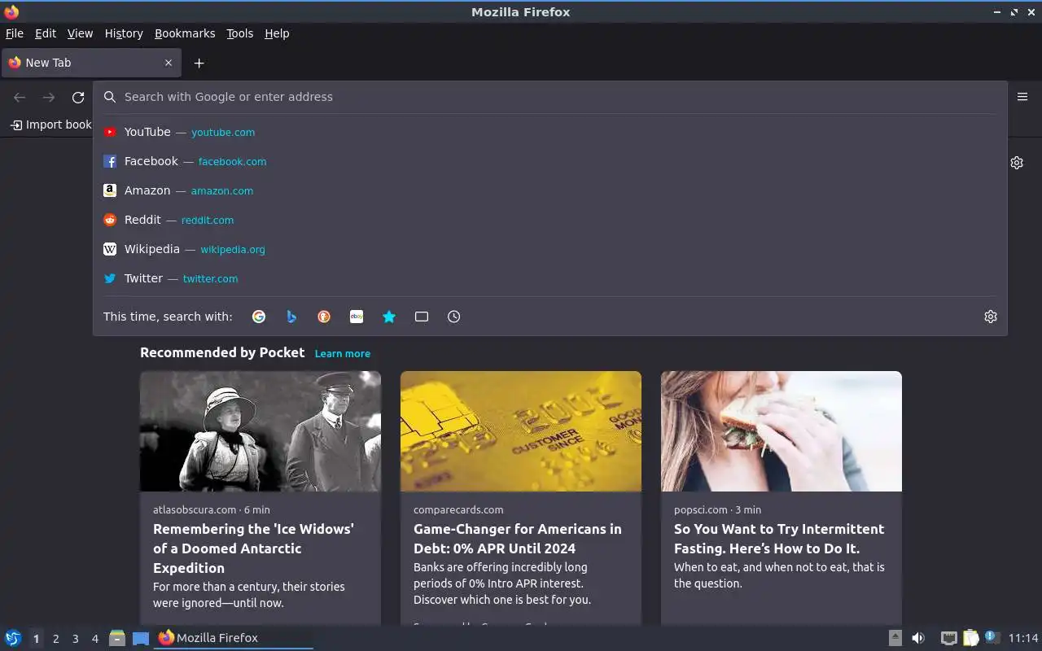This screenshot has width=1042, height=651.
Task: Open new tab page personalize gear
Action: click(1017, 163)
